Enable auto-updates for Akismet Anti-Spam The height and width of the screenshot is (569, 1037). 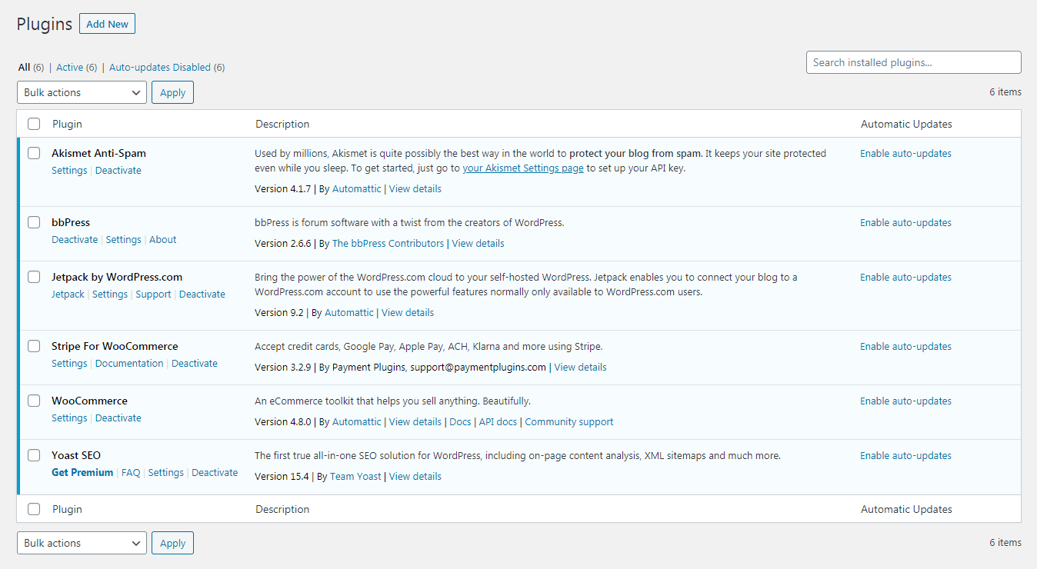coord(905,153)
